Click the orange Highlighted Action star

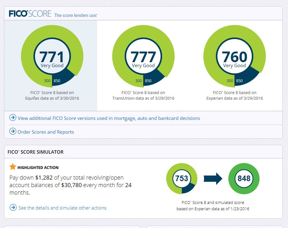click(13, 167)
